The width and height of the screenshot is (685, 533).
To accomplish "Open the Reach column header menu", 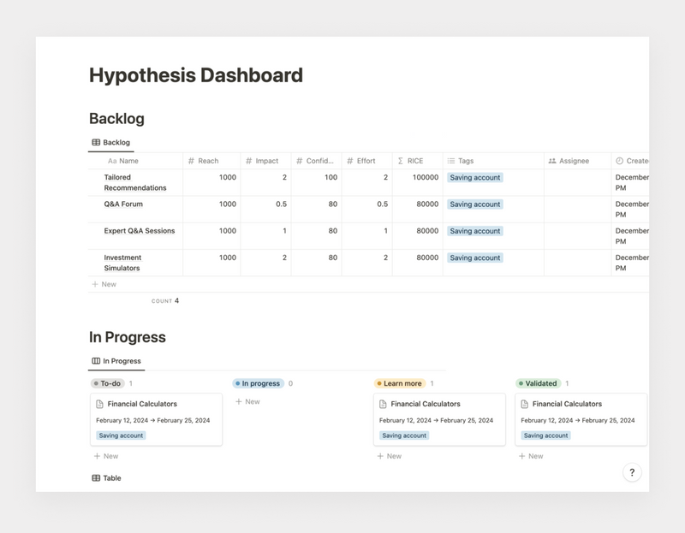I will point(211,161).
